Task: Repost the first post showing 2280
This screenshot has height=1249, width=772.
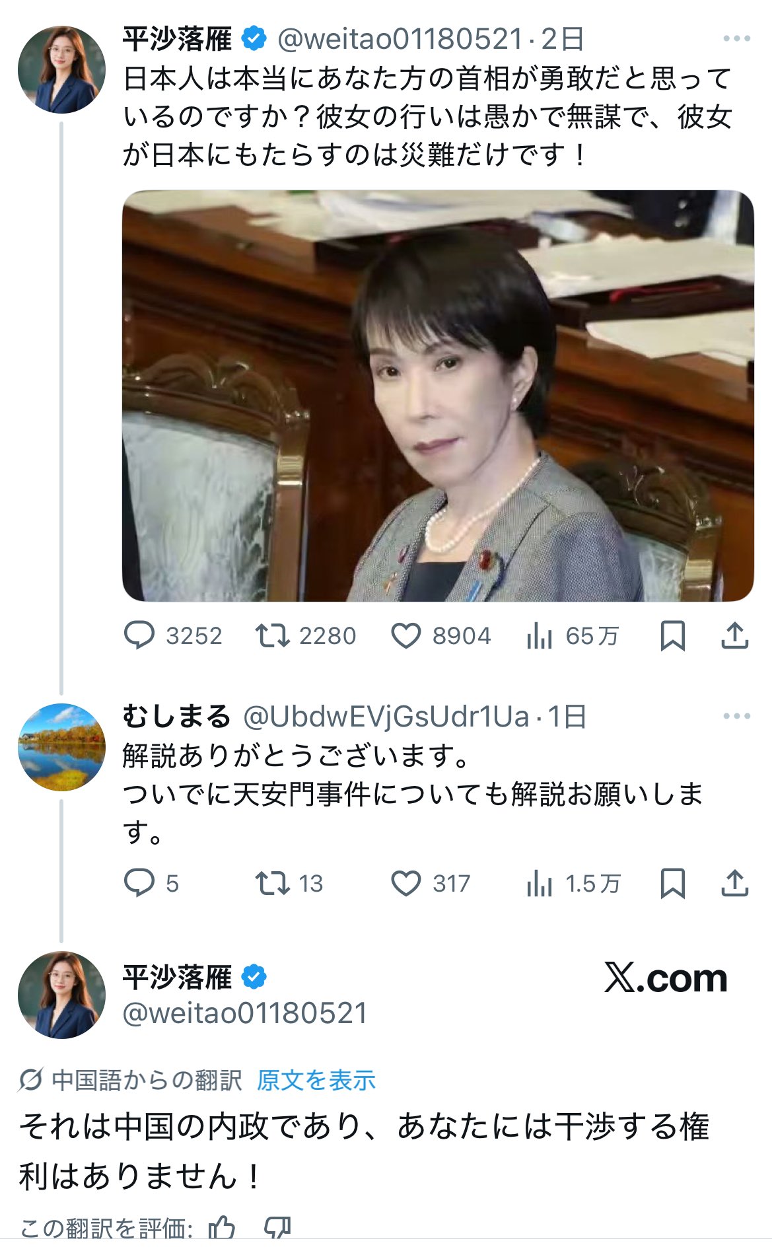Action: click(306, 635)
